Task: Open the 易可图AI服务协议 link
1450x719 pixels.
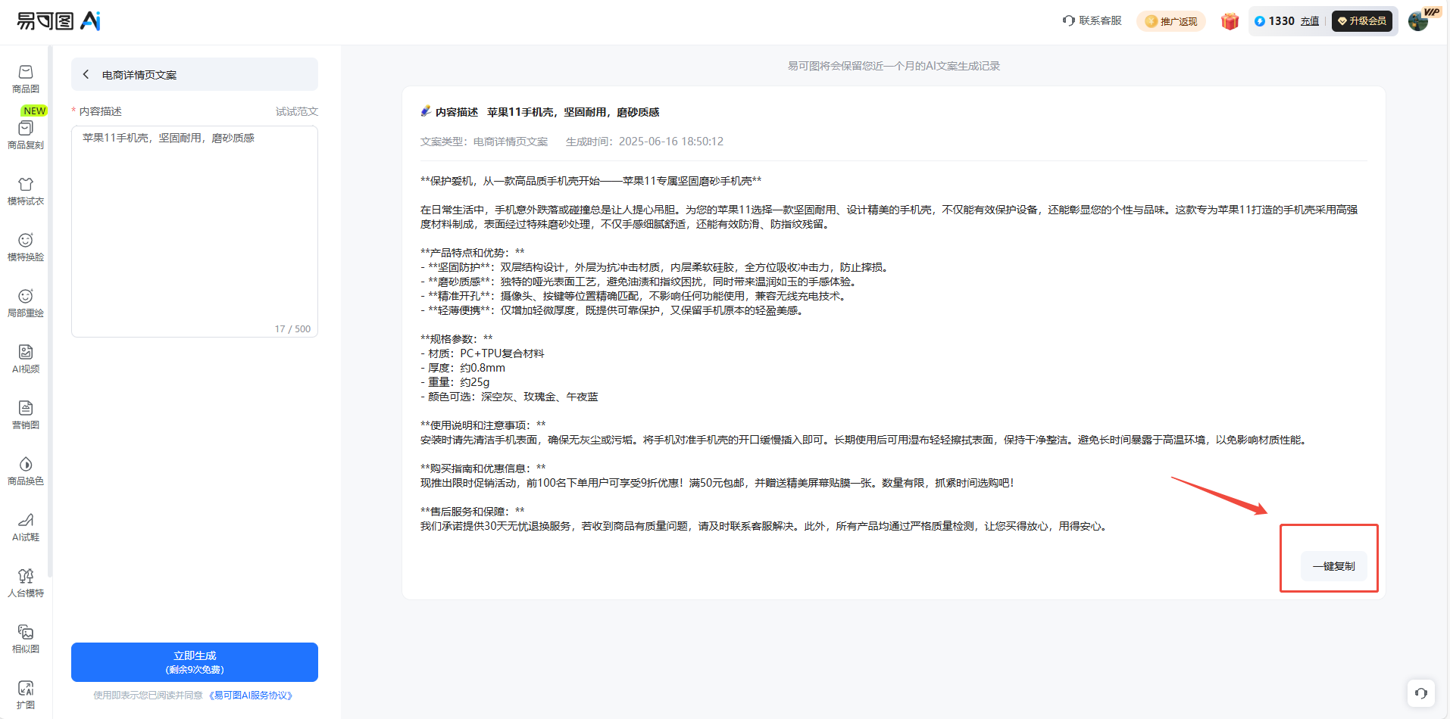Action: tap(251, 695)
